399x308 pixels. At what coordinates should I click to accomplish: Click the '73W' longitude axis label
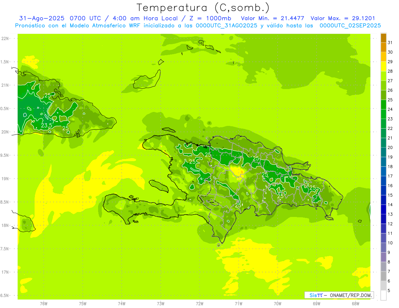pos(161,304)
